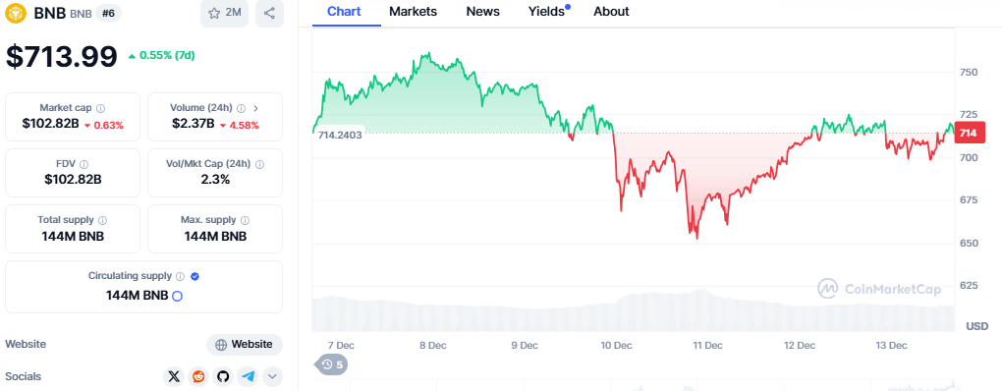Switch to the Markets tab
The image size is (1002, 391).
[x=413, y=12]
